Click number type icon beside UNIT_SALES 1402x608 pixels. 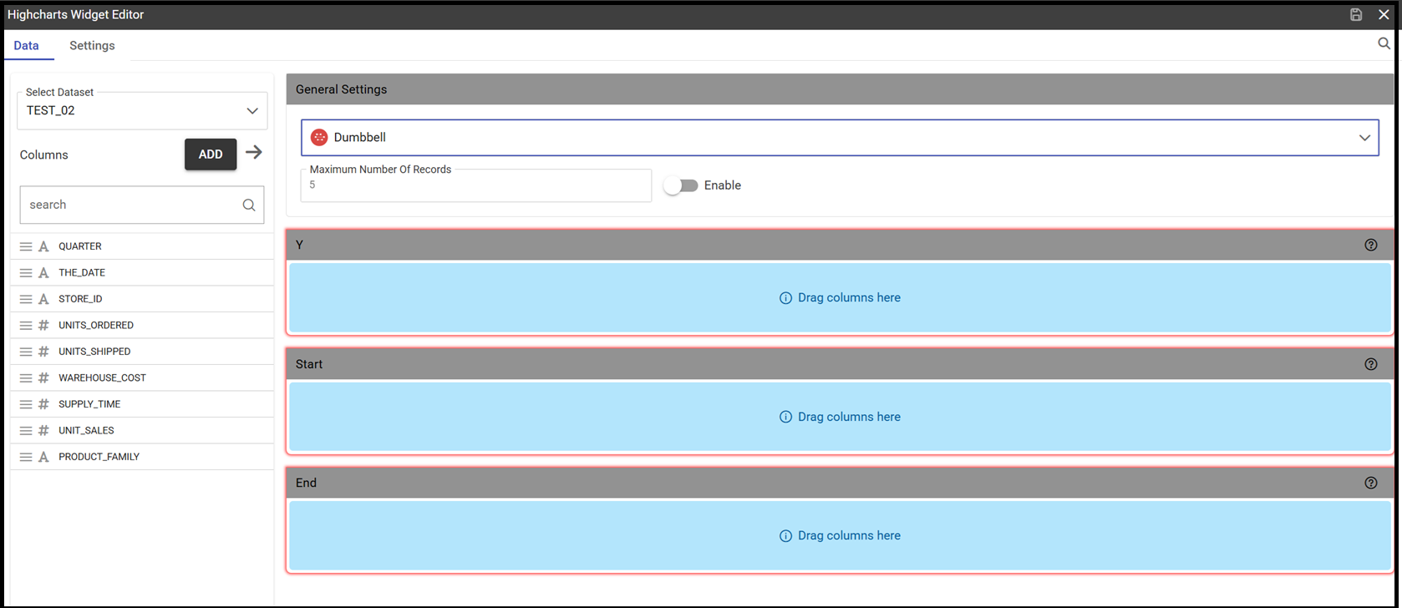point(44,431)
